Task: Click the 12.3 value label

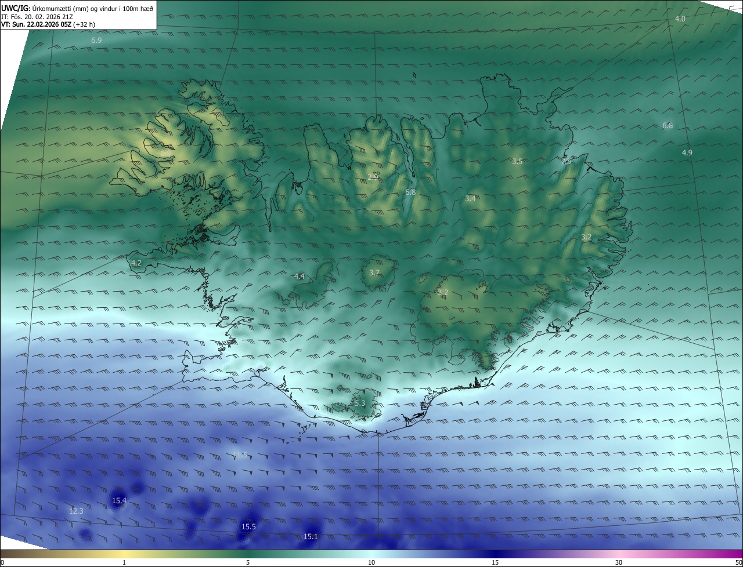Action: (x=76, y=511)
